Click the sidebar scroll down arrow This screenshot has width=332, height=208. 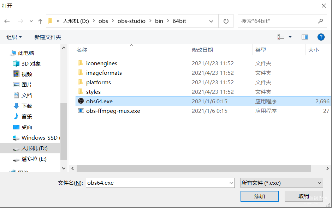click(64, 168)
